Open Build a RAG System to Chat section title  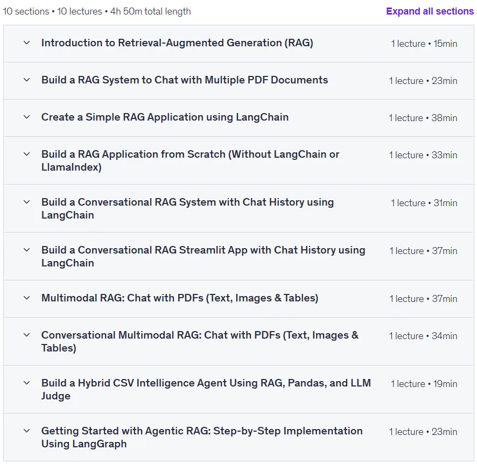[185, 80]
